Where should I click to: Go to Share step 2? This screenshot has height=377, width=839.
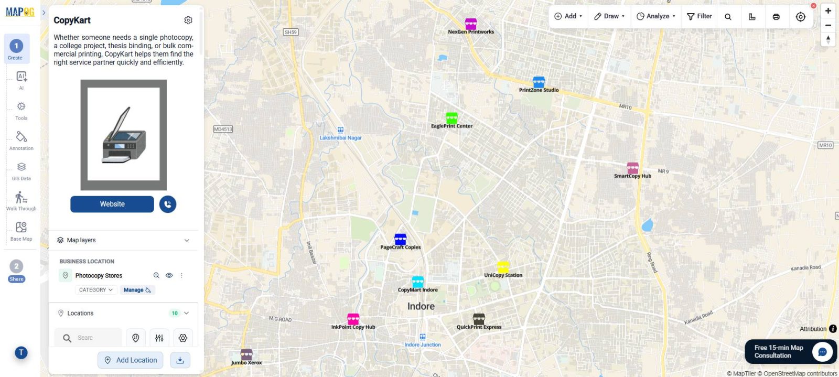pyautogui.click(x=16, y=271)
